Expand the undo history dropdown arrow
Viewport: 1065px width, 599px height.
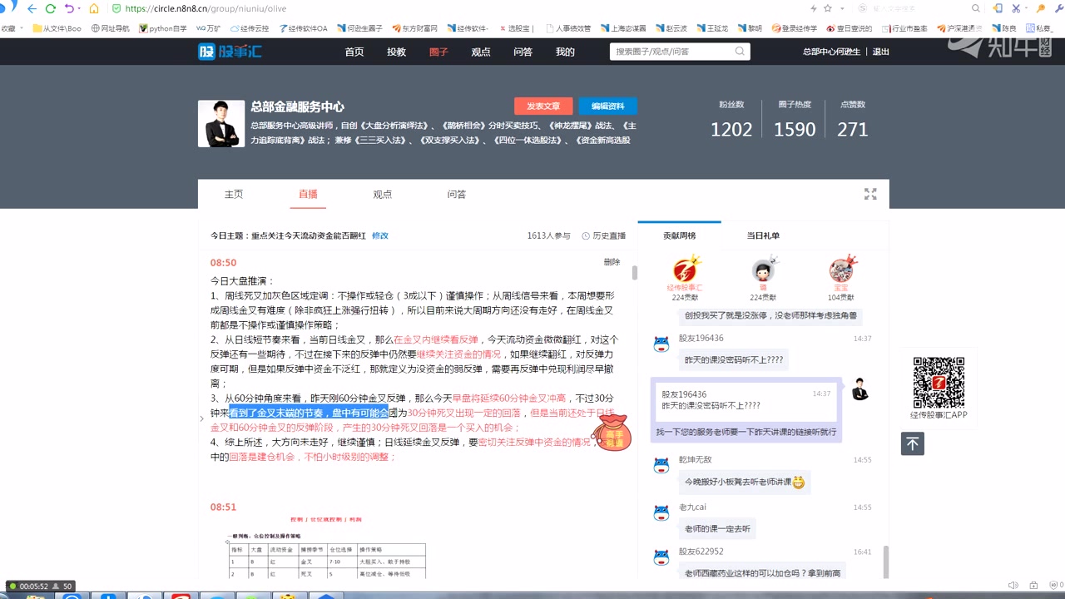(78, 8)
